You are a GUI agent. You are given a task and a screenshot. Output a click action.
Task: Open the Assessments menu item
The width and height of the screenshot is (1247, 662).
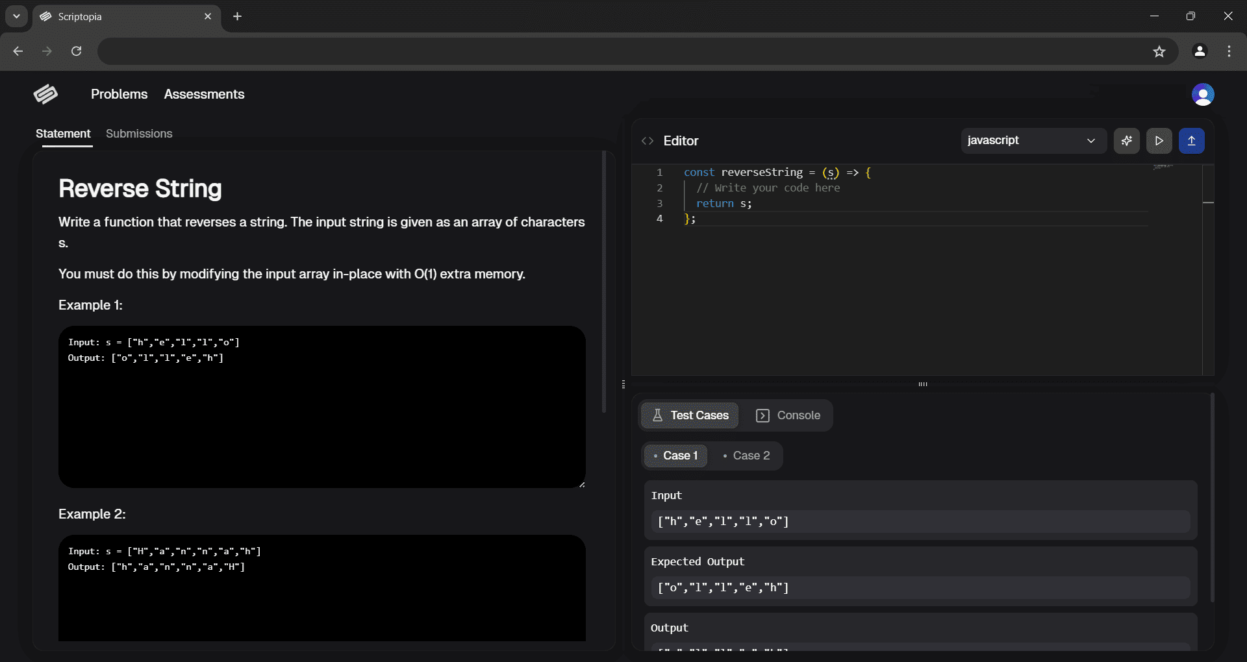coord(204,94)
